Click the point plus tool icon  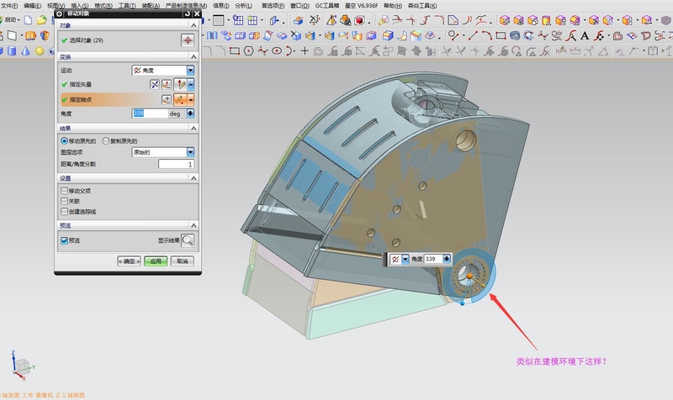tap(305, 51)
